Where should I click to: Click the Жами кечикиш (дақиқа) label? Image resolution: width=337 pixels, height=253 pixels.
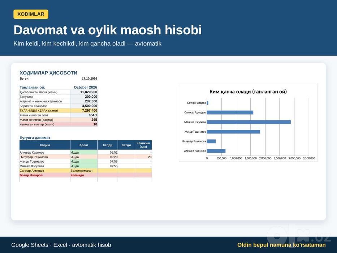click(x=36, y=120)
